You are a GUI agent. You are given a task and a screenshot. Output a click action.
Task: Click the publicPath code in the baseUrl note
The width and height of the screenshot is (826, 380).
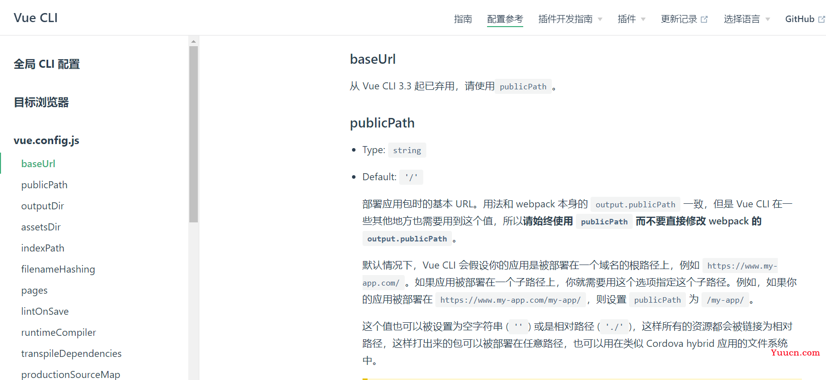(x=523, y=86)
